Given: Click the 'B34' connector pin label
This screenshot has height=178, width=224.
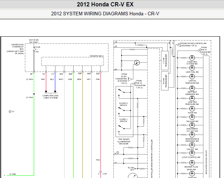Looking at the screenshot, I should [x=89, y=74].
